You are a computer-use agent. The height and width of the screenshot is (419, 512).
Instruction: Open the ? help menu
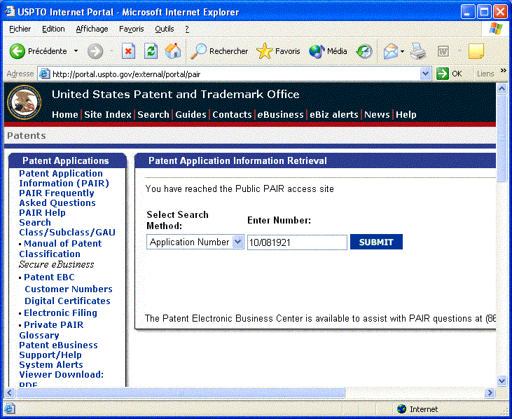[x=187, y=29]
